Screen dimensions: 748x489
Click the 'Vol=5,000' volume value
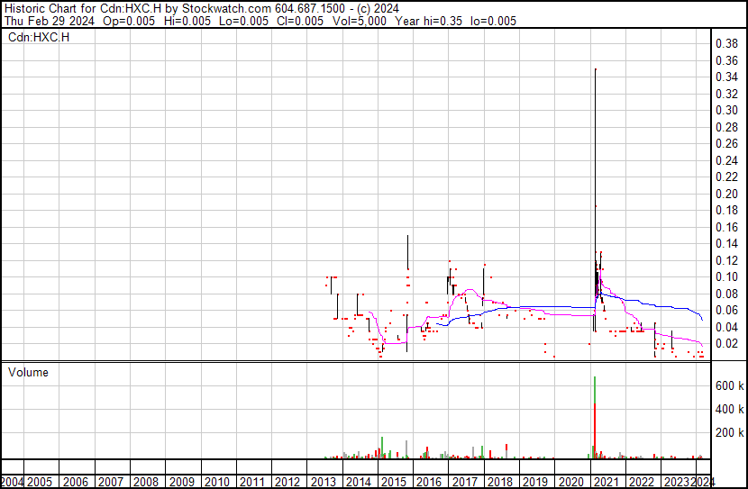tap(359, 21)
